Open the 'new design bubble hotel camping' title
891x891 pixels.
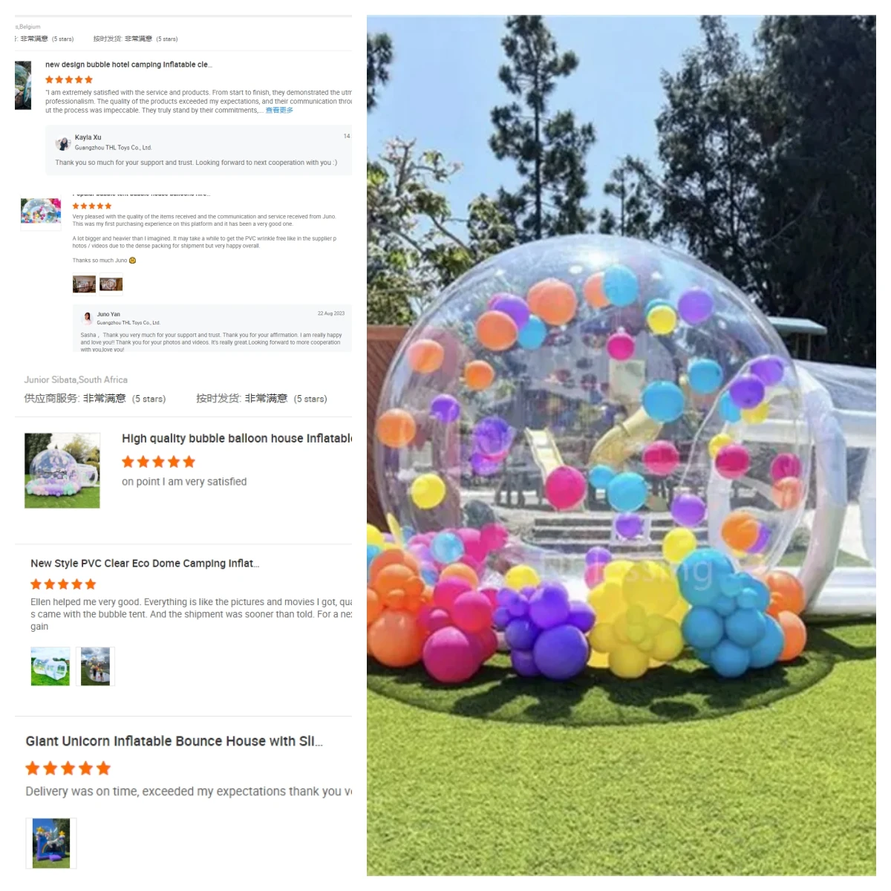tap(128, 65)
